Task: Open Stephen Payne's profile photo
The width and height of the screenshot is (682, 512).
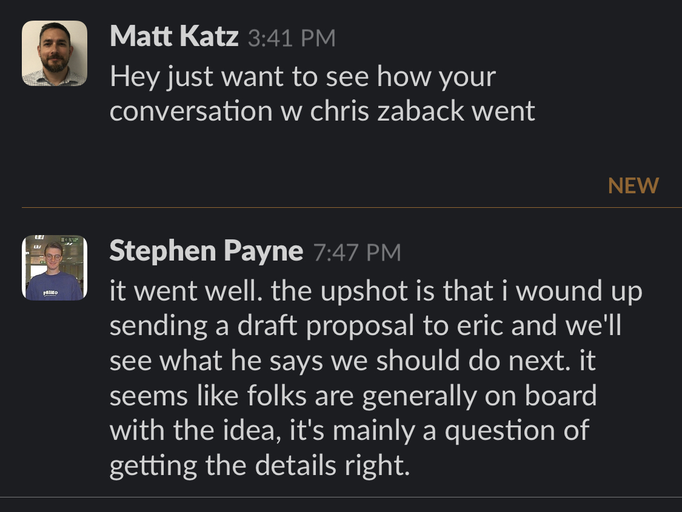Action: tap(55, 268)
